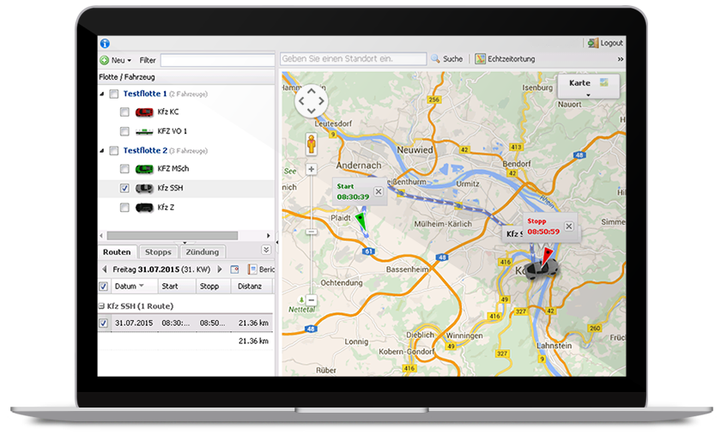
Task: Switch to the Stopps tab
Action: (x=158, y=252)
